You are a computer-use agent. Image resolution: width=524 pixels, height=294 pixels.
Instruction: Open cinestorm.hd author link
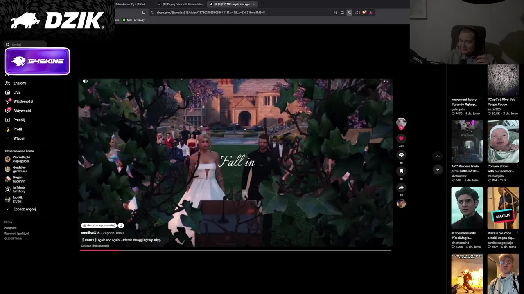click(460, 243)
